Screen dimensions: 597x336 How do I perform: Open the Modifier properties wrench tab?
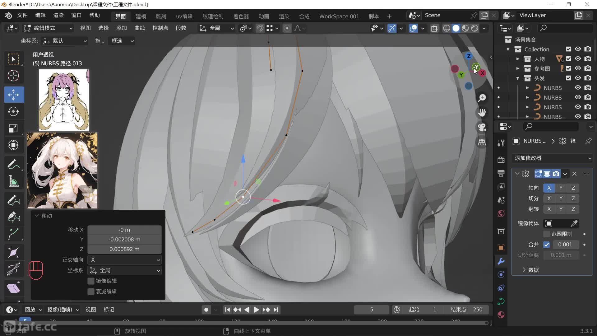[x=501, y=261]
